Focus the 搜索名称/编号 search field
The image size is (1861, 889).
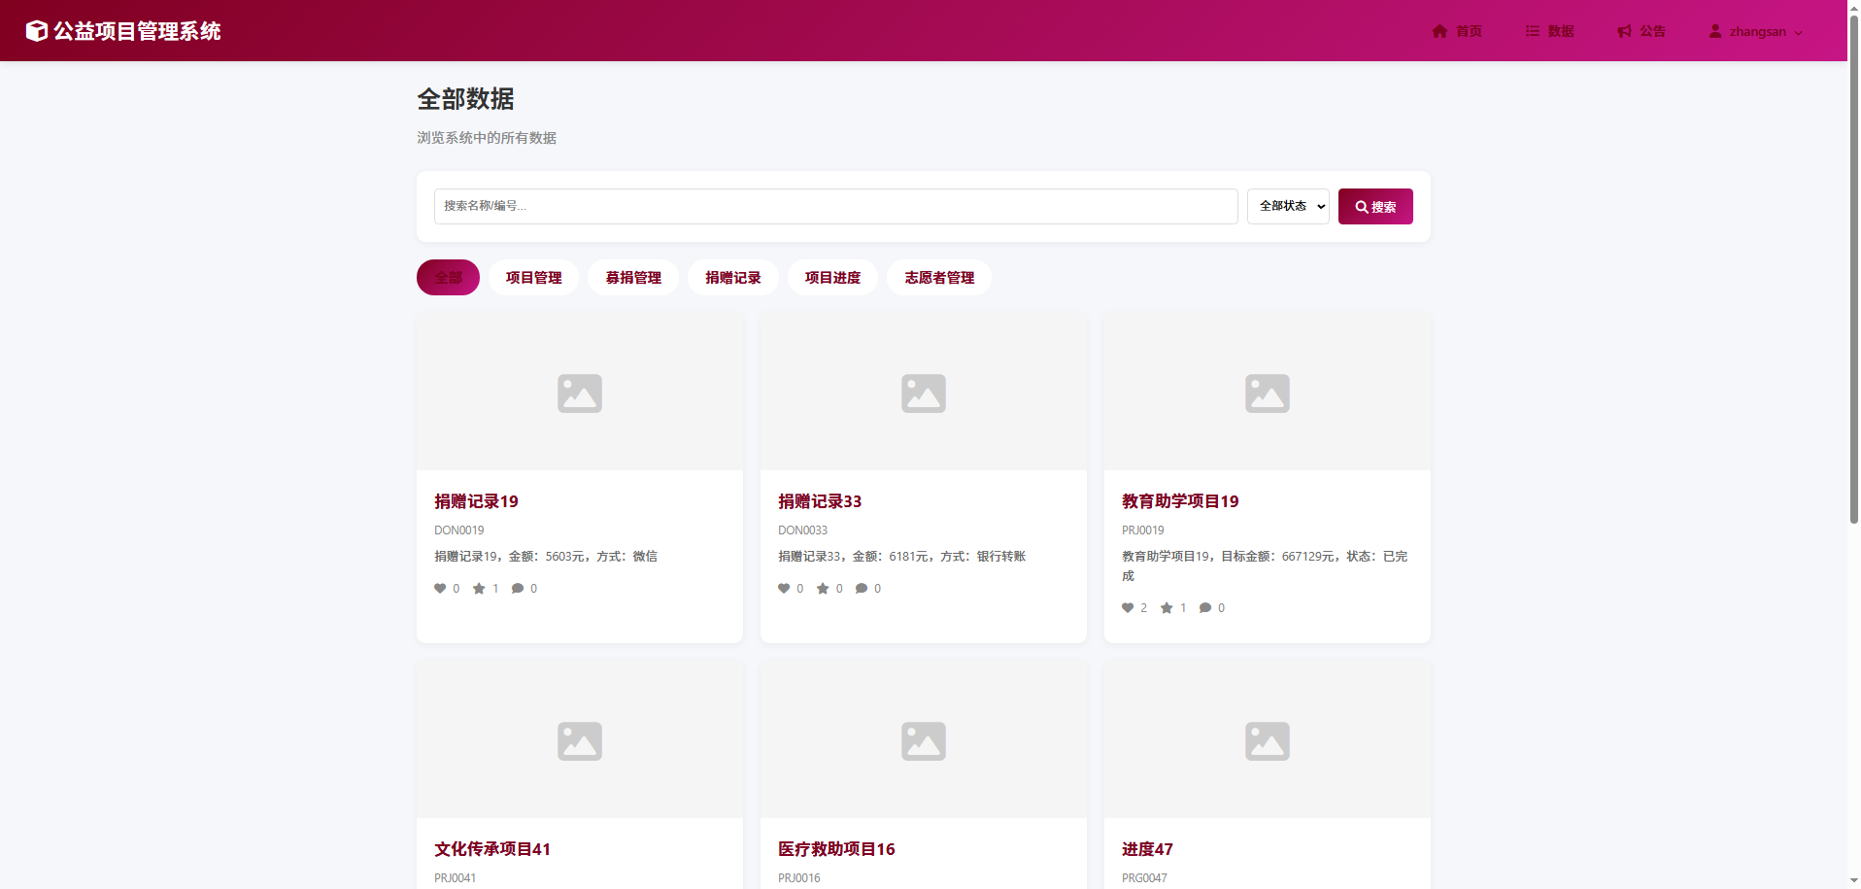click(835, 206)
